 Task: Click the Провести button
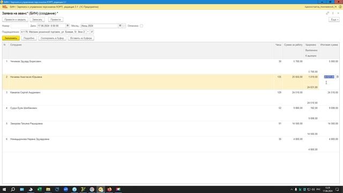(56, 20)
